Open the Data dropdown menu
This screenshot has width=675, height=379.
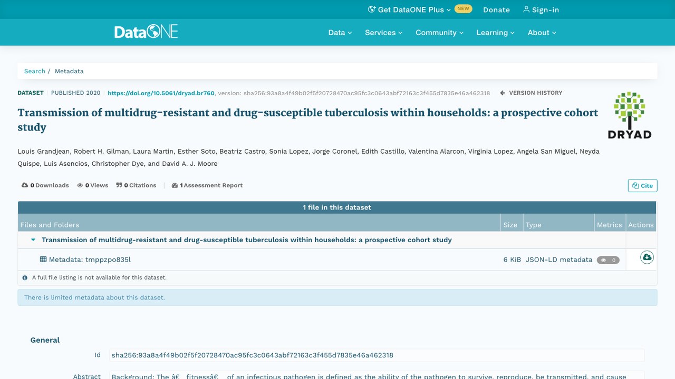[x=340, y=33]
